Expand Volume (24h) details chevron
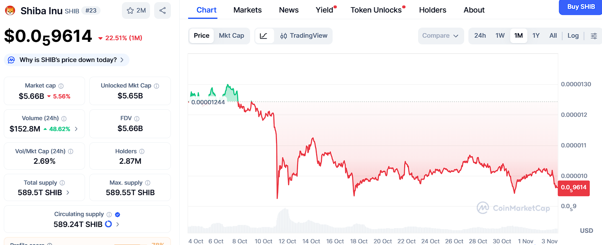This screenshot has height=245, width=602. coord(76,129)
